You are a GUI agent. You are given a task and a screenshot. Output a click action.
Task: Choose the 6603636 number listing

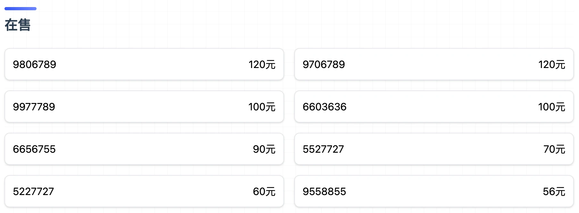[434, 106]
